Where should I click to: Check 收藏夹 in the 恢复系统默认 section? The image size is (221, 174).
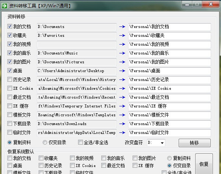(41, 158)
